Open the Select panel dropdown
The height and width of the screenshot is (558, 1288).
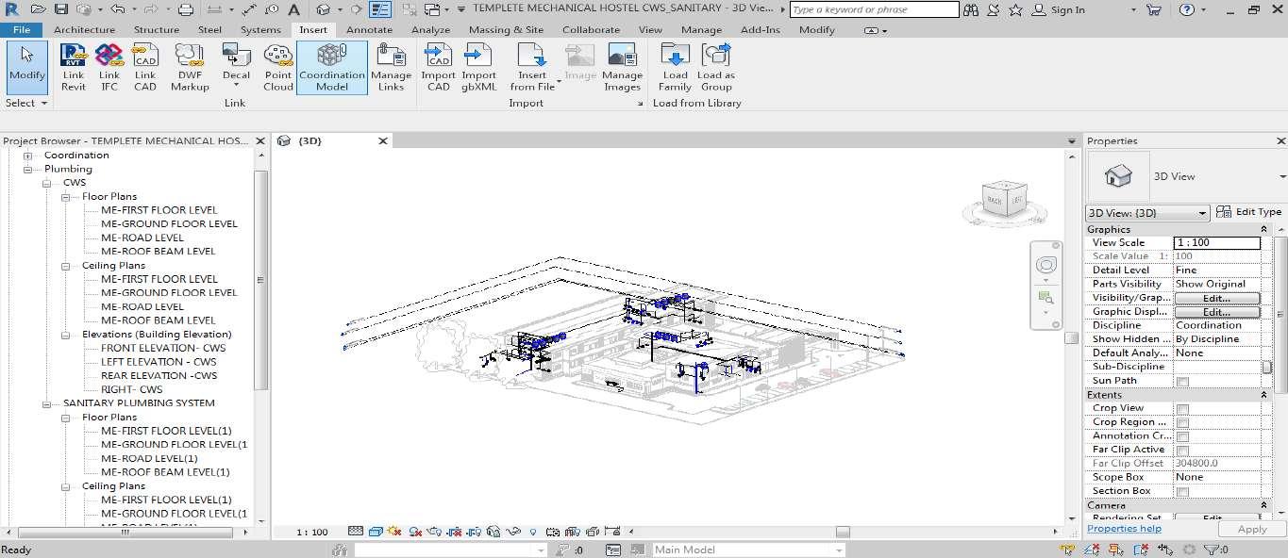pyautogui.click(x=26, y=103)
